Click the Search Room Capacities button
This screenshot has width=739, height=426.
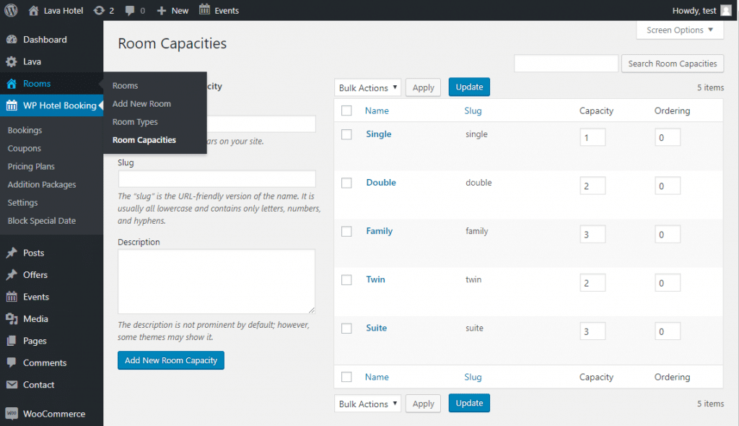pyautogui.click(x=672, y=64)
